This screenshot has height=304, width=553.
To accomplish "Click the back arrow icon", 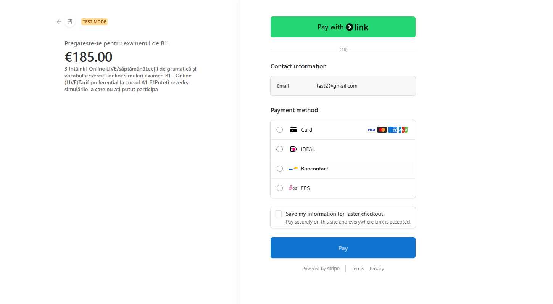I will coord(59,22).
